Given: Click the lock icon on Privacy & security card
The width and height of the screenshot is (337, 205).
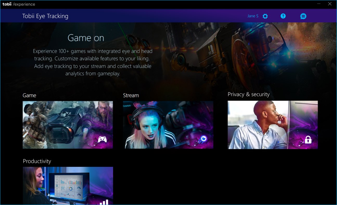Looking at the screenshot, I should [x=308, y=140].
